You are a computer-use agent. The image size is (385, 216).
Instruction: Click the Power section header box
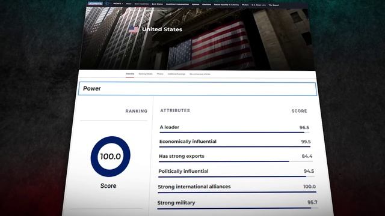pyautogui.click(x=197, y=89)
